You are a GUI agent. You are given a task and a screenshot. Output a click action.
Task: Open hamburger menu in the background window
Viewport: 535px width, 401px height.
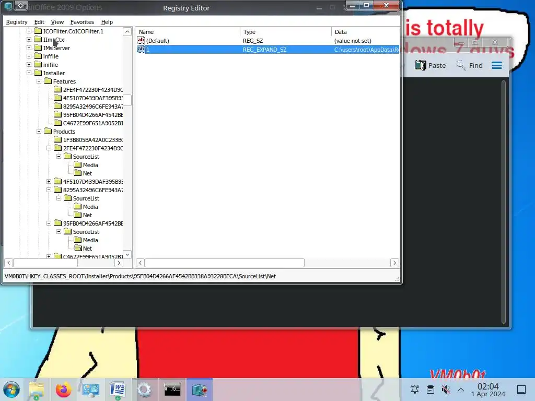497,65
